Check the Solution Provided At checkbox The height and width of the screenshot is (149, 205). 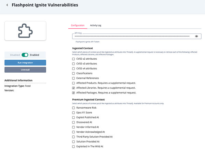(73, 141)
